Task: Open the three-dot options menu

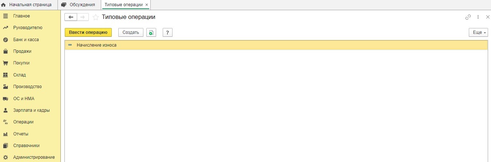Action: click(x=478, y=17)
